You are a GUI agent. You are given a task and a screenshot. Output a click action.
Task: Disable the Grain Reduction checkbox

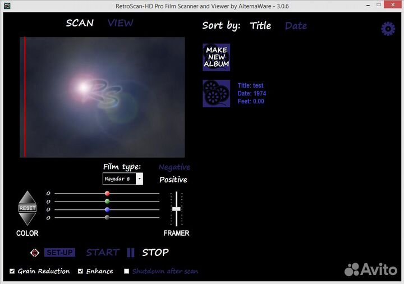click(12, 271)
